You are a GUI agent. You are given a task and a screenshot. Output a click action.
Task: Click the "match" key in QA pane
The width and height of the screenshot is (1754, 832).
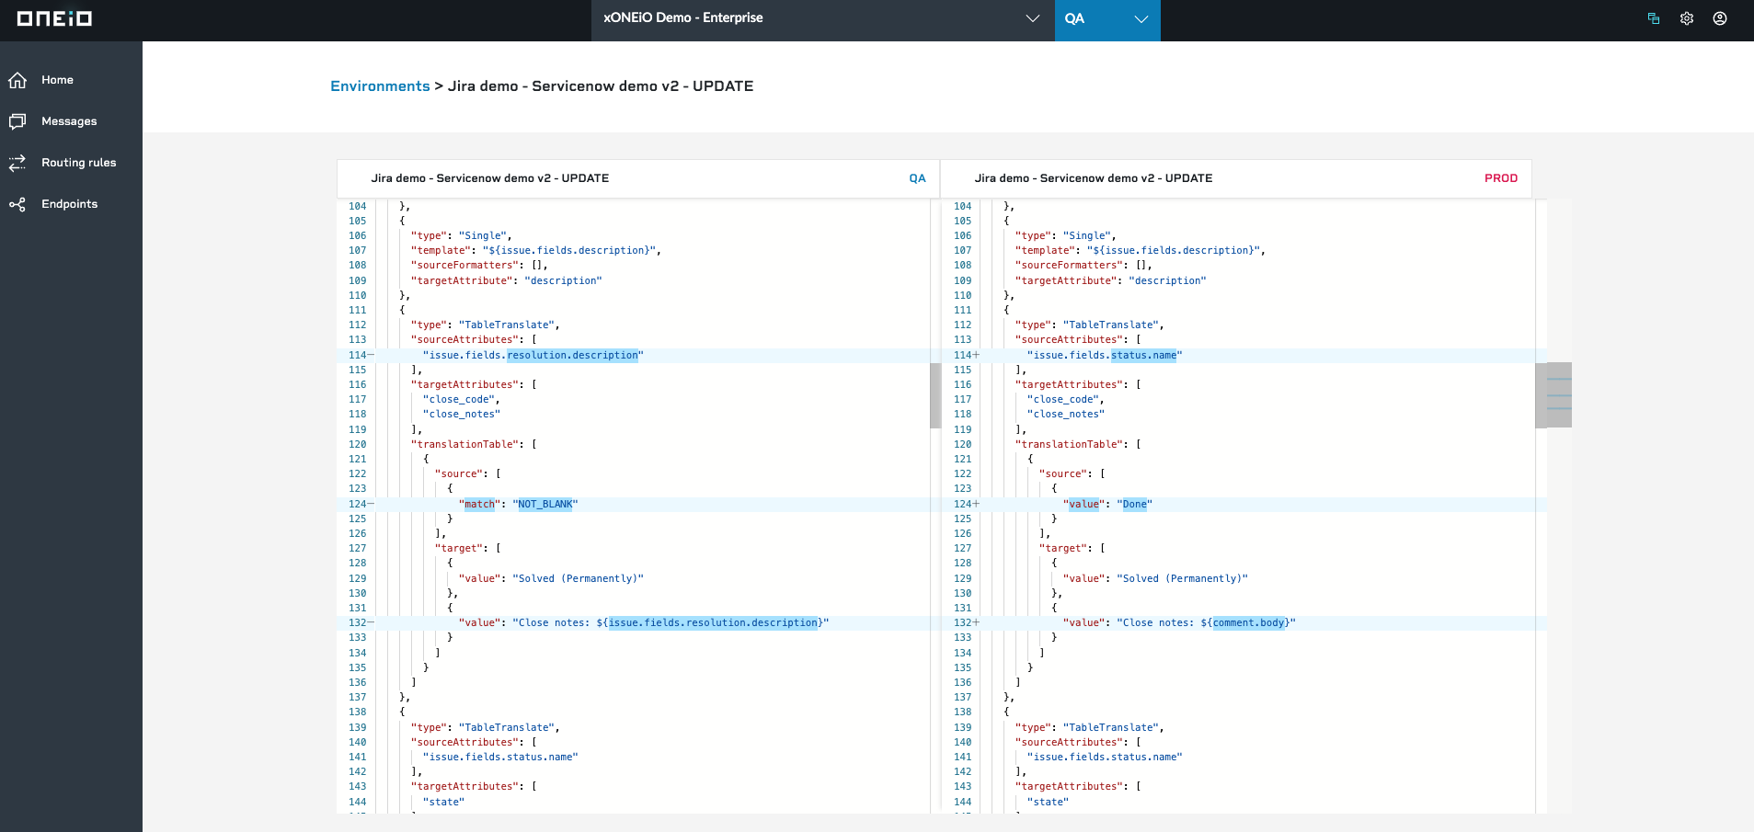point(479,504)
